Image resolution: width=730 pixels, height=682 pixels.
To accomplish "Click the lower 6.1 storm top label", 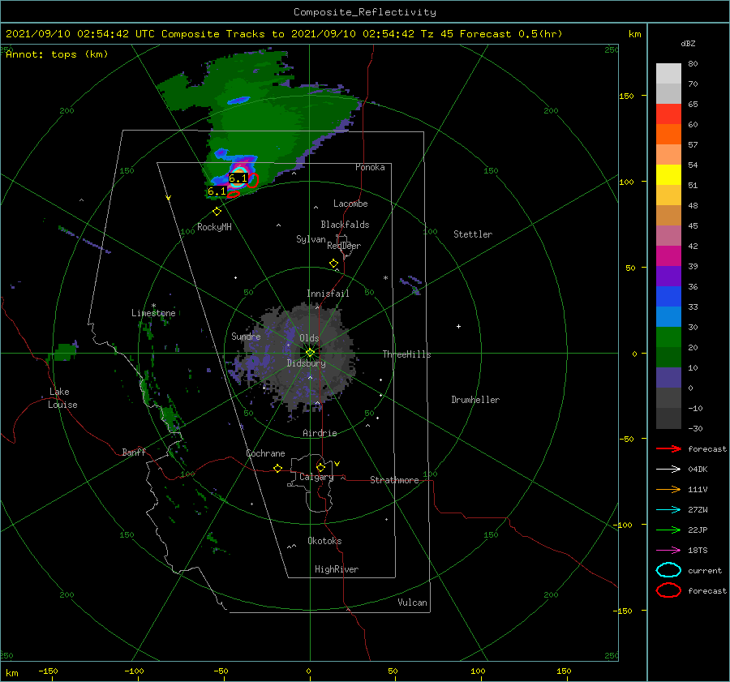I will click(217, 191).
